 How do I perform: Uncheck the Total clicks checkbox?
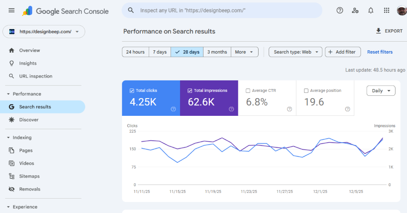(x=132, y=90)
